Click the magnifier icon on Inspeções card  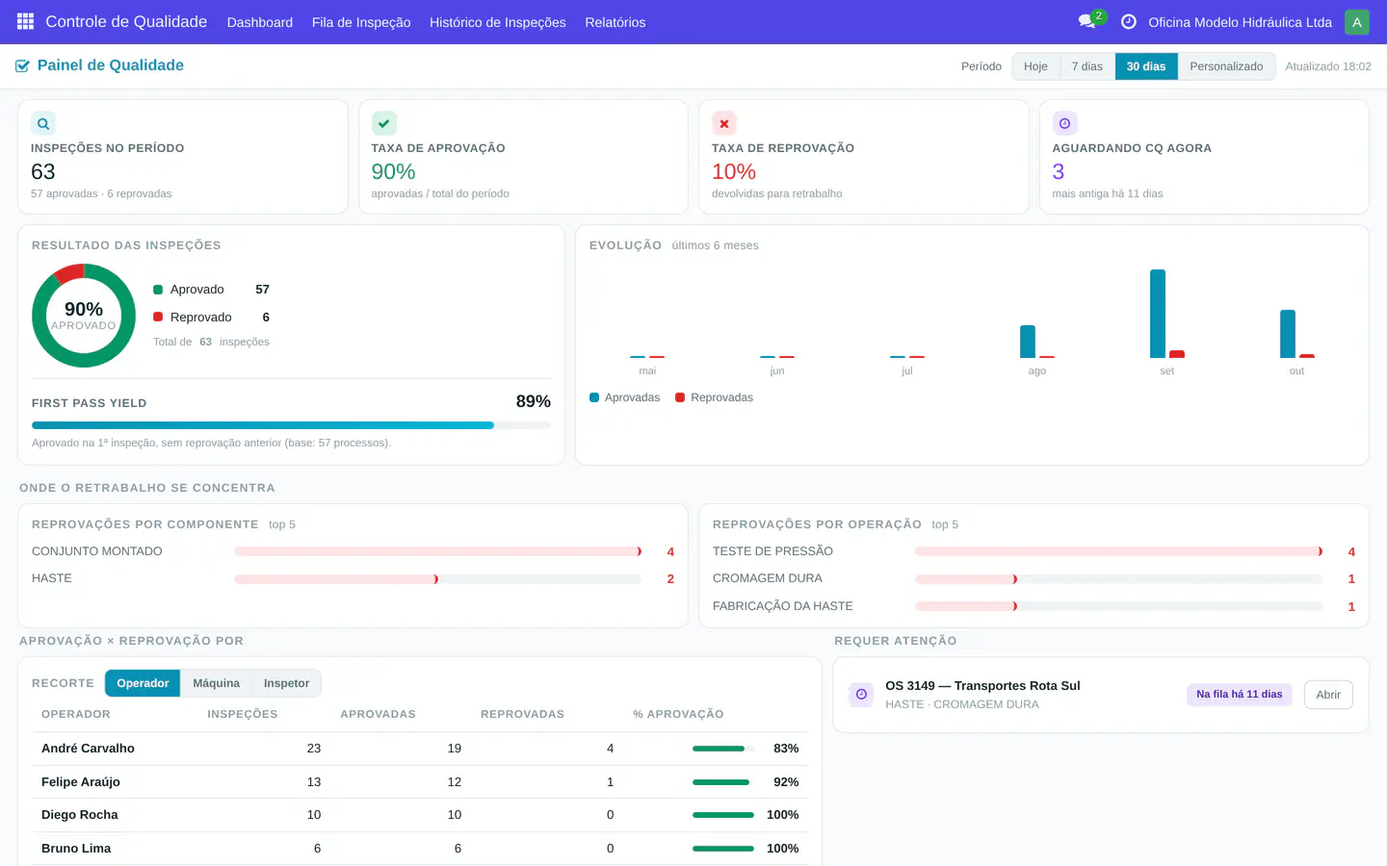(43, 123)
